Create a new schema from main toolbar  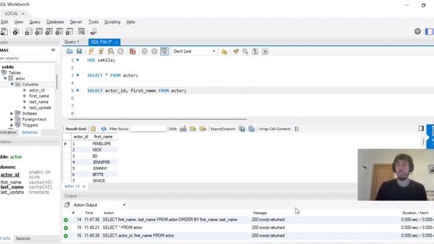28,32
